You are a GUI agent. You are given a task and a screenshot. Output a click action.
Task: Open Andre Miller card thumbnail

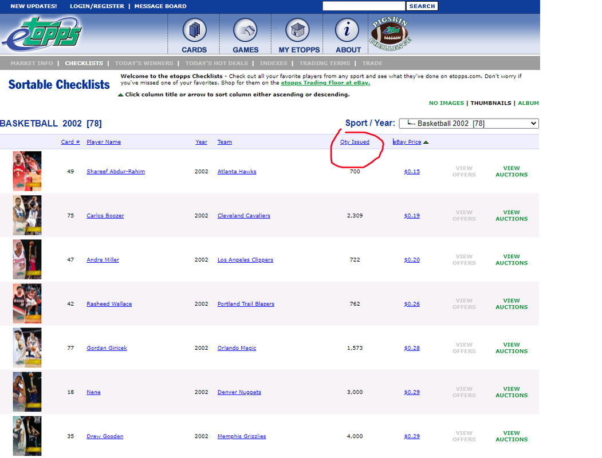27,259
